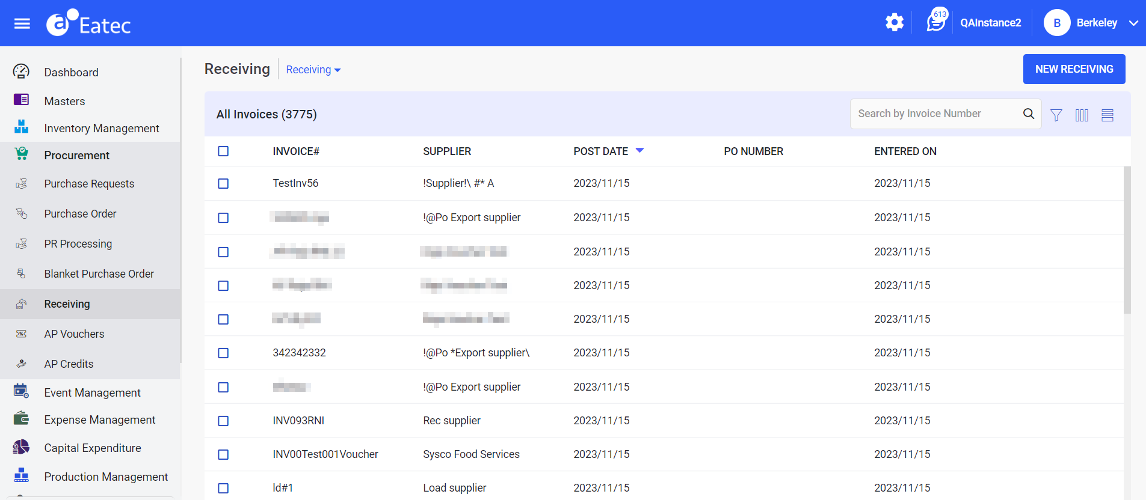This screenshot has width=1146, height=500.
Task: Click the invoice list vertical scrollbar
Action: pos(1127,240)
